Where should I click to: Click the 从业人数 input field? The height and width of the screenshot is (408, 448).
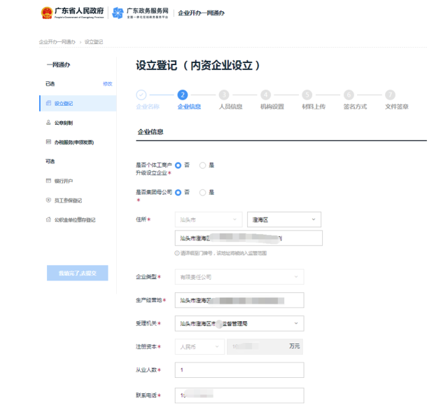click(x=239, y=370)
